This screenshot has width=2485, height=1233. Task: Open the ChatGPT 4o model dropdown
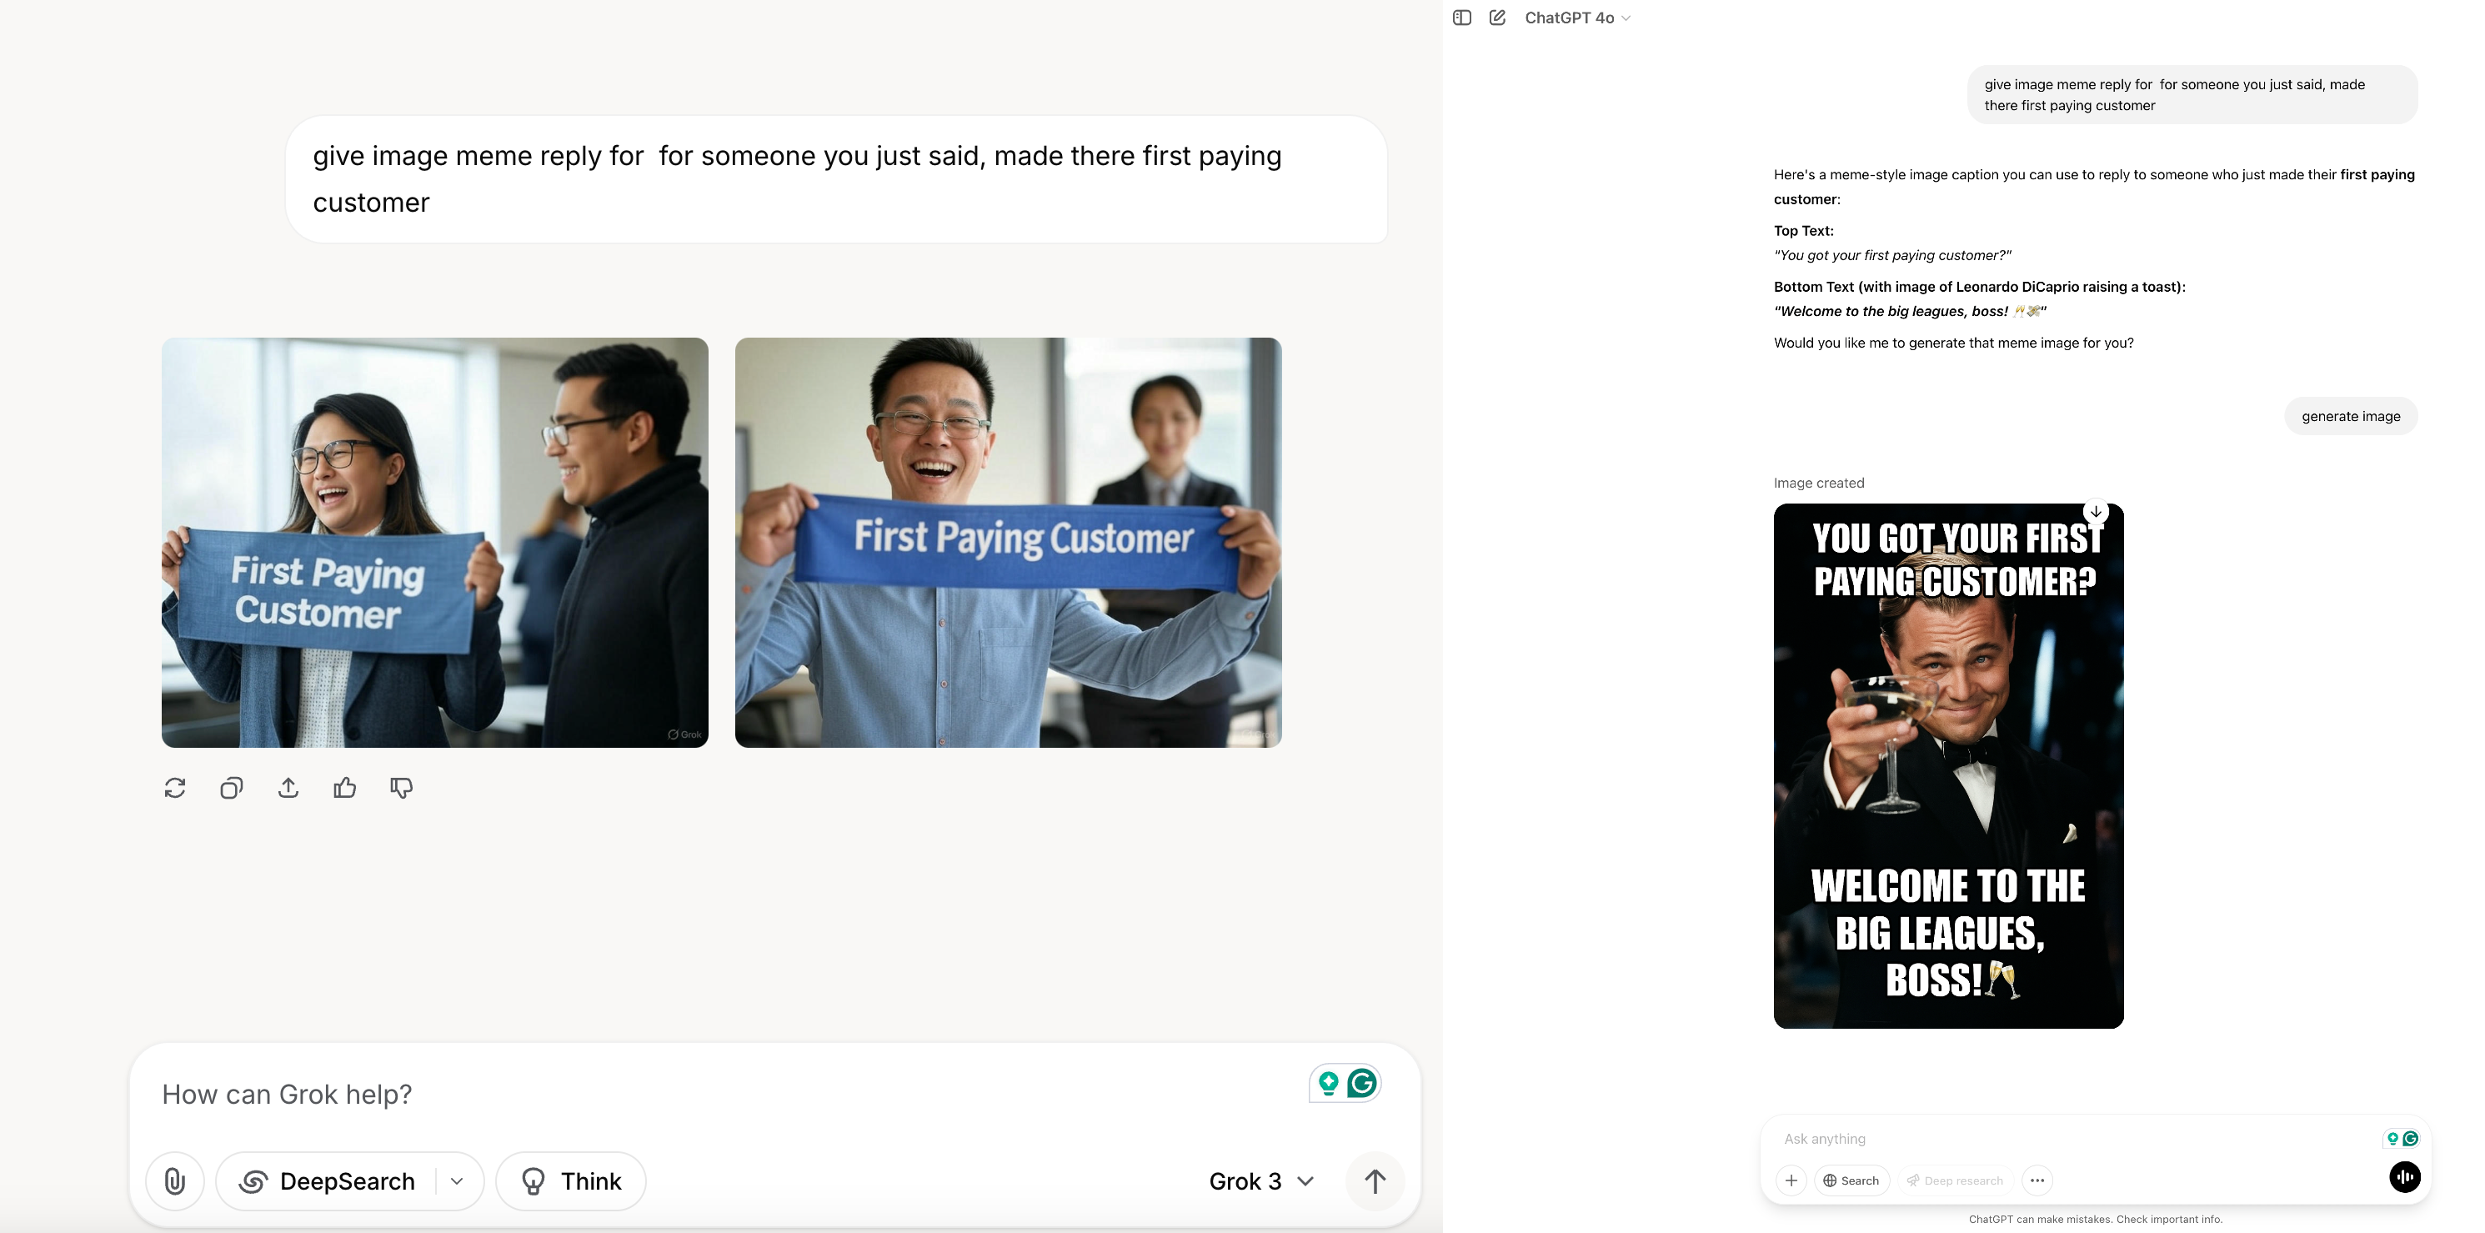pos(1577,18)
